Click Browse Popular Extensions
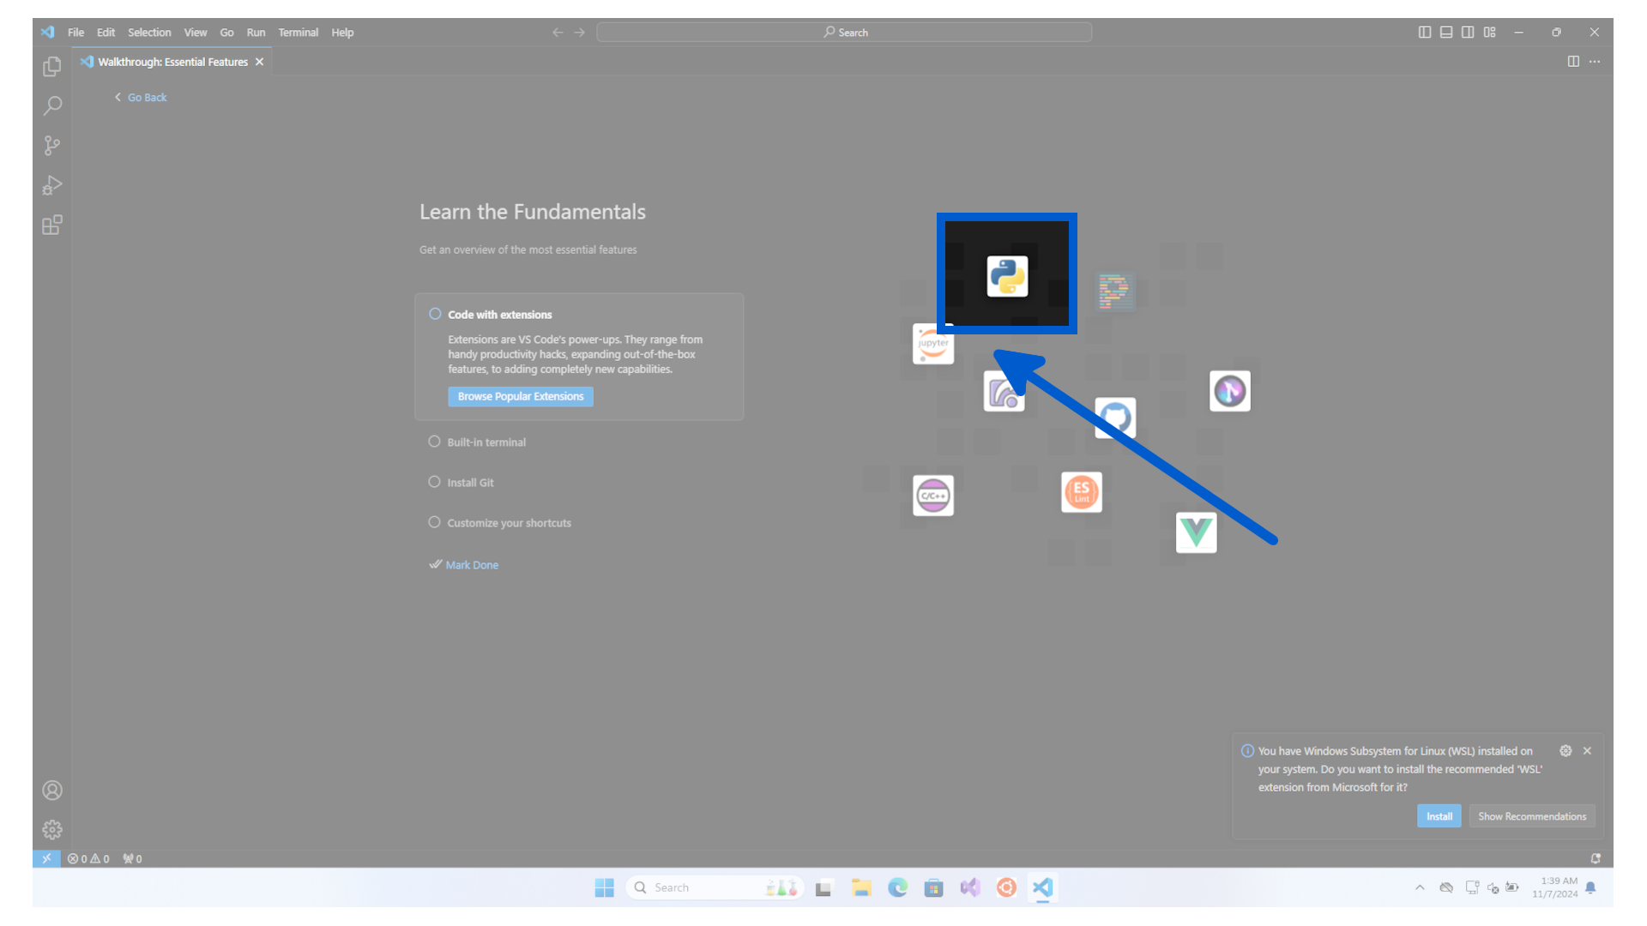This screenshot has height=926, width=1647. 520,396
